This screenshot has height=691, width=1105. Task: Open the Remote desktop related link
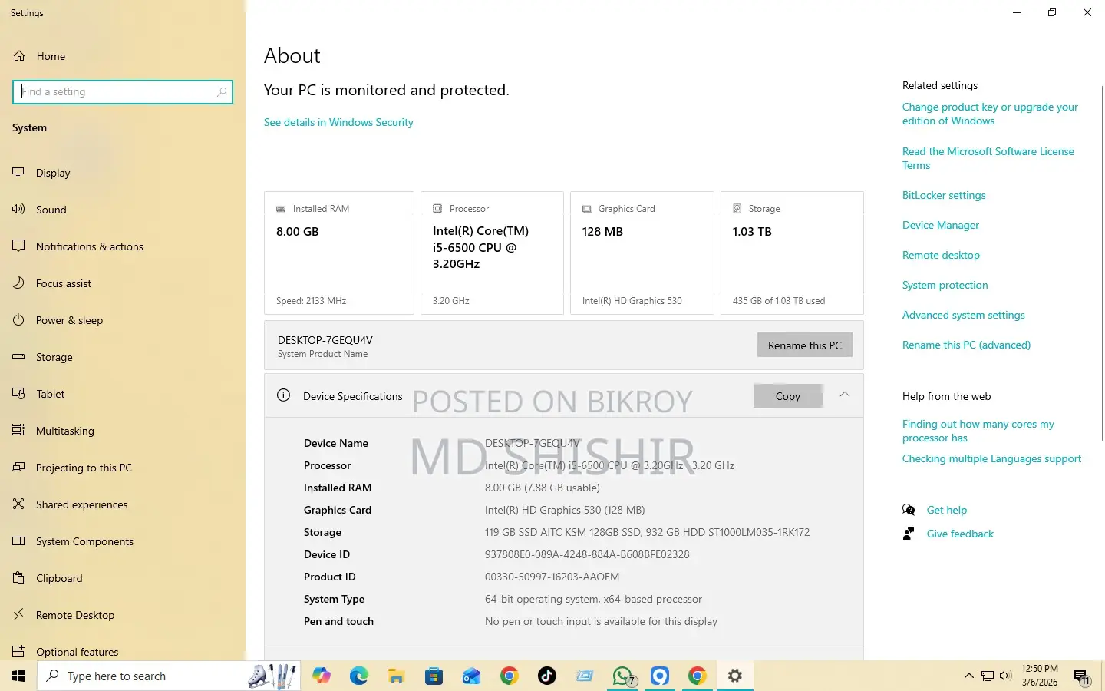[941, 255]
